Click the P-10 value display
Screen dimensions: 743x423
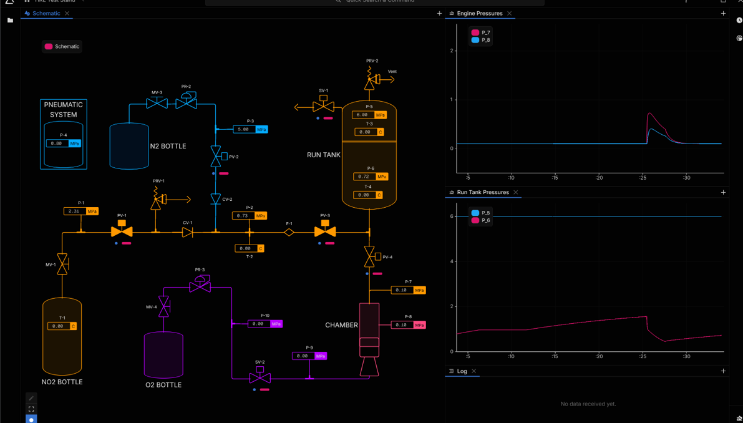pyautogui.click(x=265, y=324)
